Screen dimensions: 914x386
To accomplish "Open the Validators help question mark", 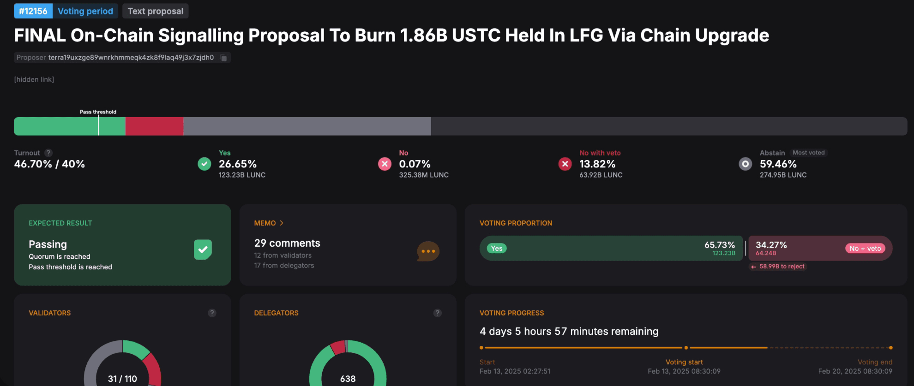I will click(212, 313).
